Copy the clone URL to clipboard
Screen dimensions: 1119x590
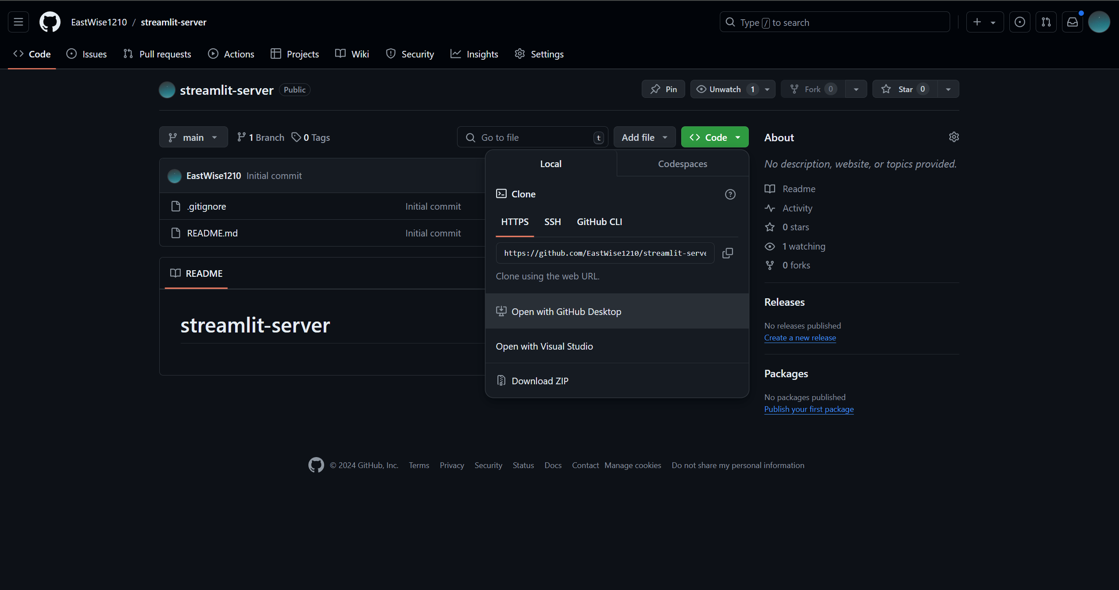click(x=727, y=253)
